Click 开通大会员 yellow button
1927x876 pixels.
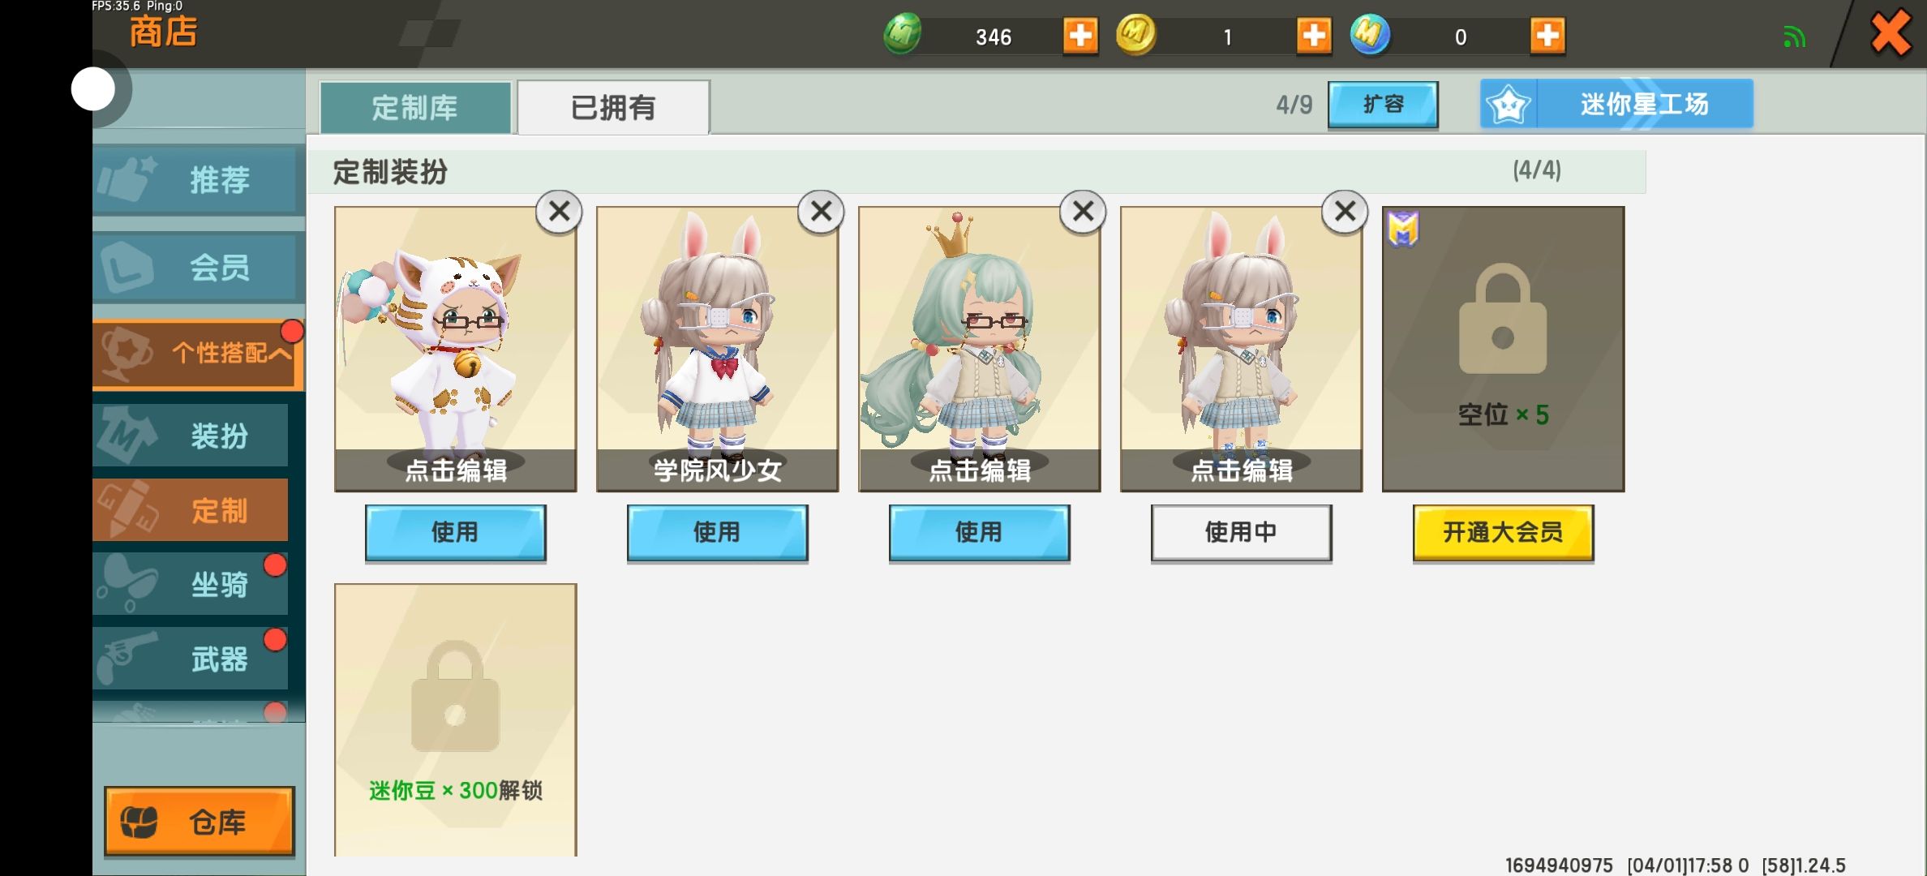point(1503,532)
